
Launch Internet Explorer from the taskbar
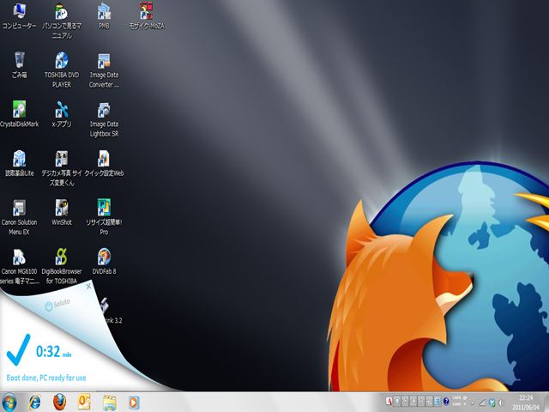[34, 403]
